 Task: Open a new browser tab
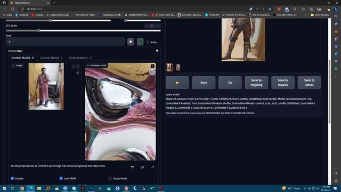(x=54, y=3)
